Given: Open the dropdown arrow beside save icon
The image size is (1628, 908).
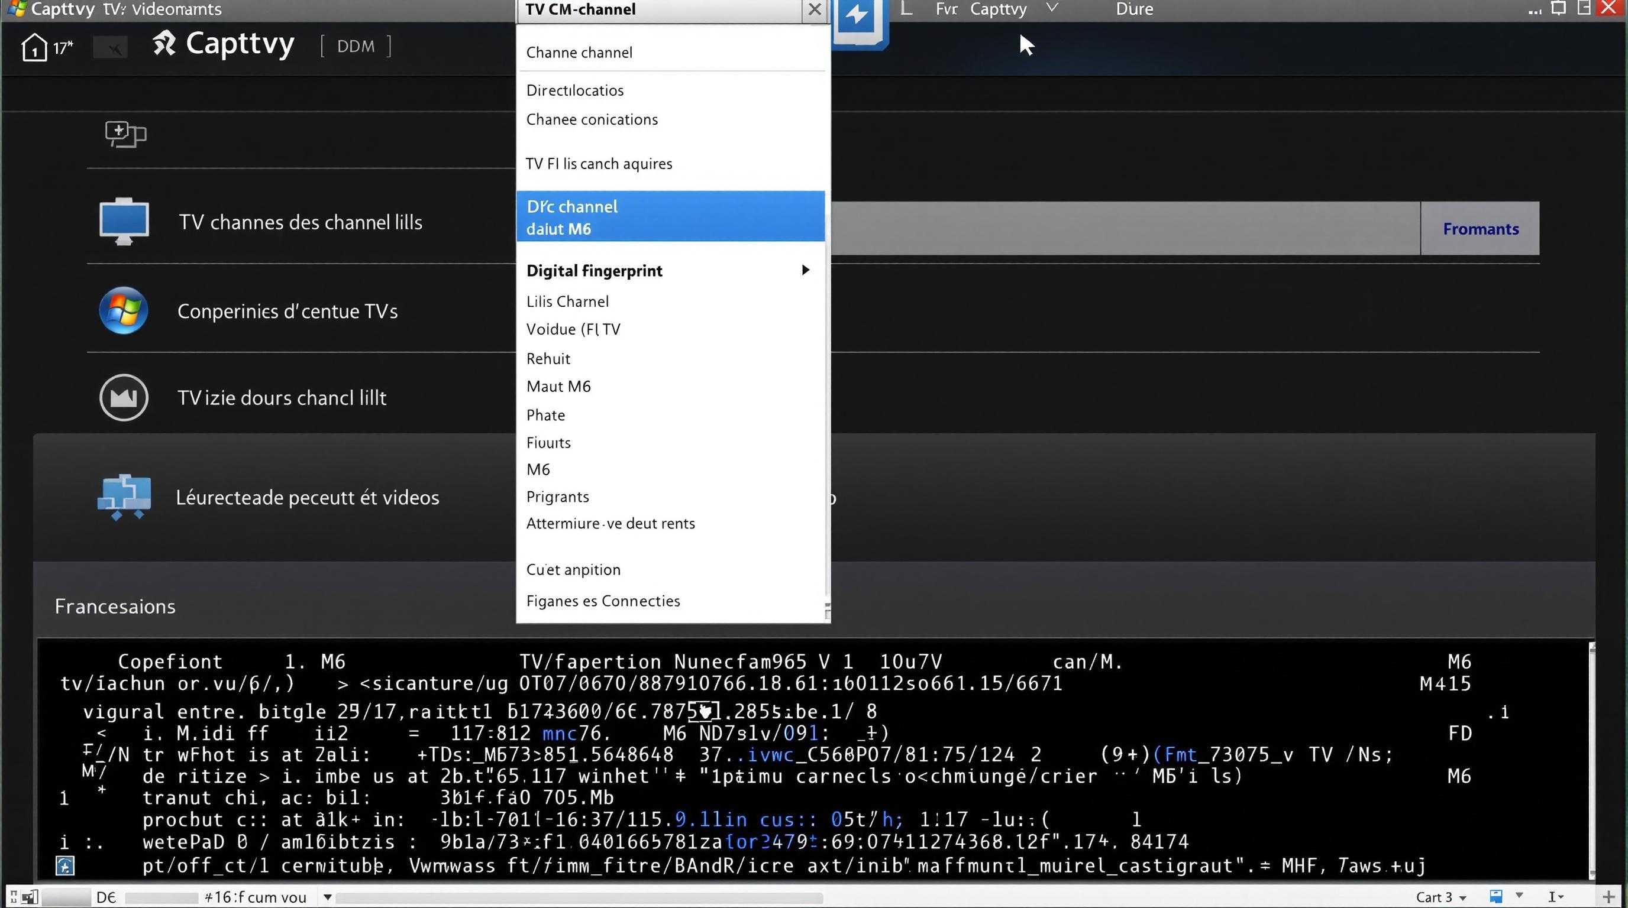Looking at the screenshot, I should coord(1519,896).
